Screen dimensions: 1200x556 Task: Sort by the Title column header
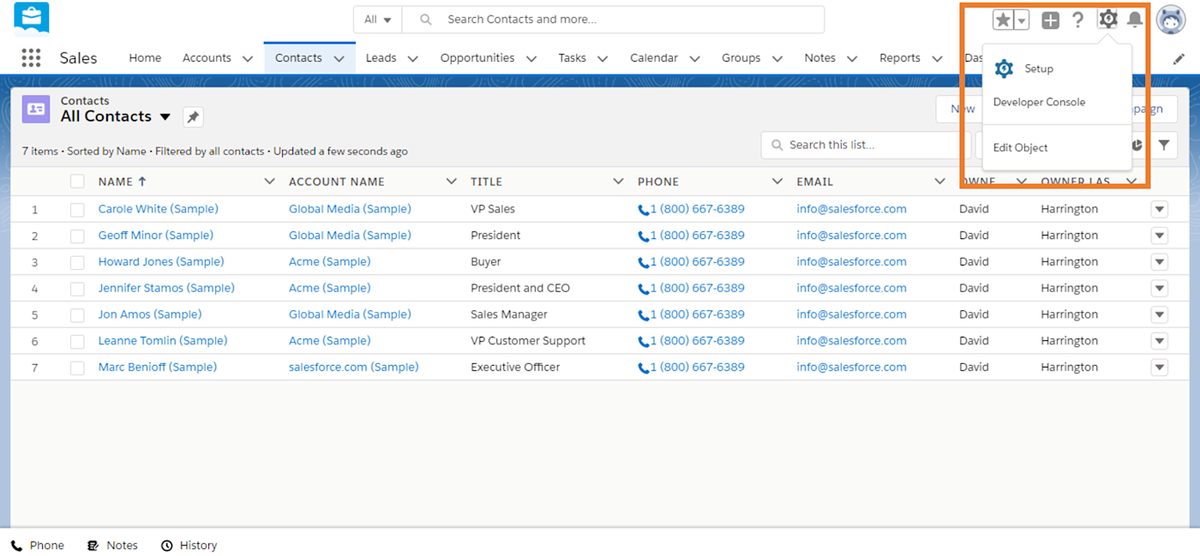487,182
